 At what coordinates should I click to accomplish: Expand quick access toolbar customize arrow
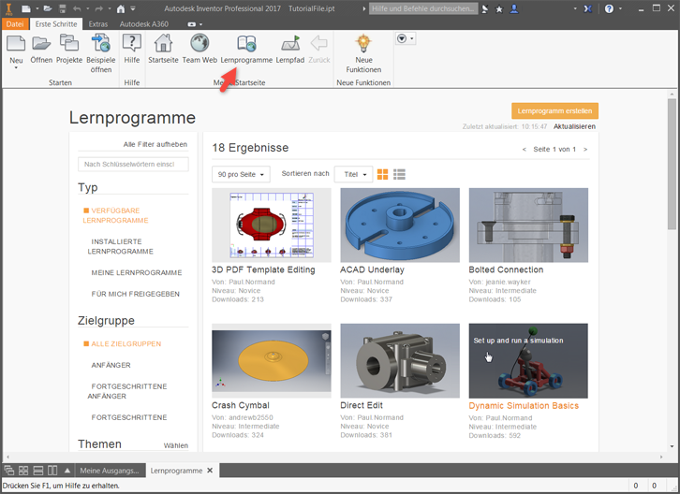[133, 8]
